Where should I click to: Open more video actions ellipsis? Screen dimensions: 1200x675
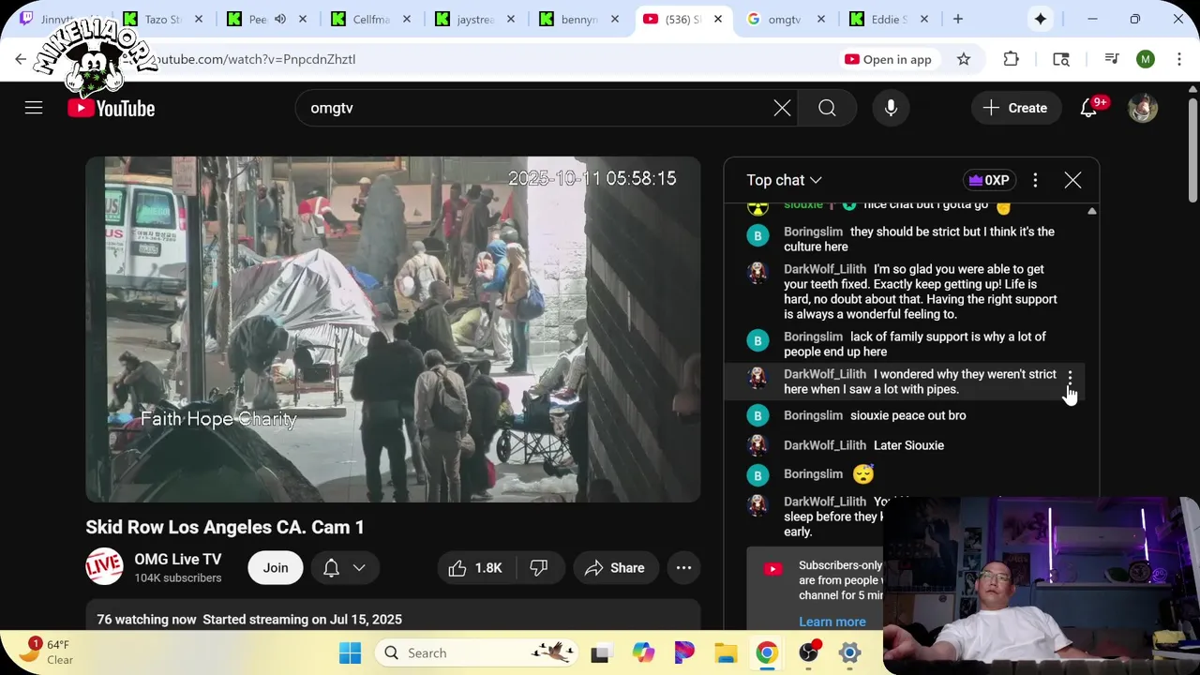683,567
